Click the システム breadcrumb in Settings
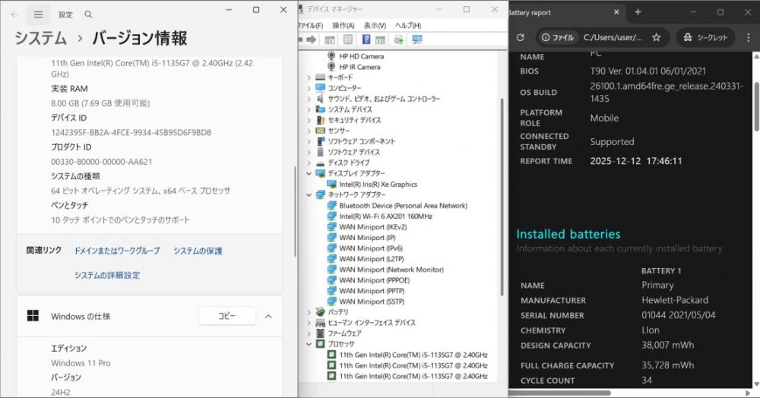760x398 pixels. 41,38
